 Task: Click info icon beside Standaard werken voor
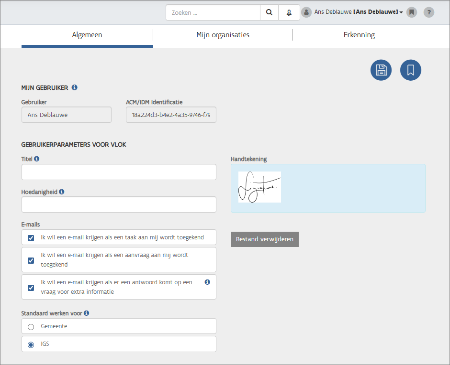tap(87, 313)
